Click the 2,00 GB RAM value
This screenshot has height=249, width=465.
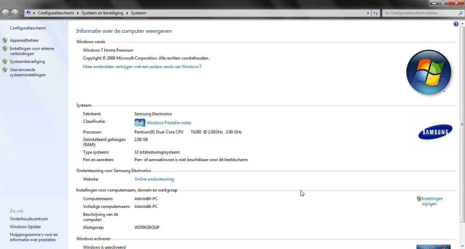click(141, 140)
